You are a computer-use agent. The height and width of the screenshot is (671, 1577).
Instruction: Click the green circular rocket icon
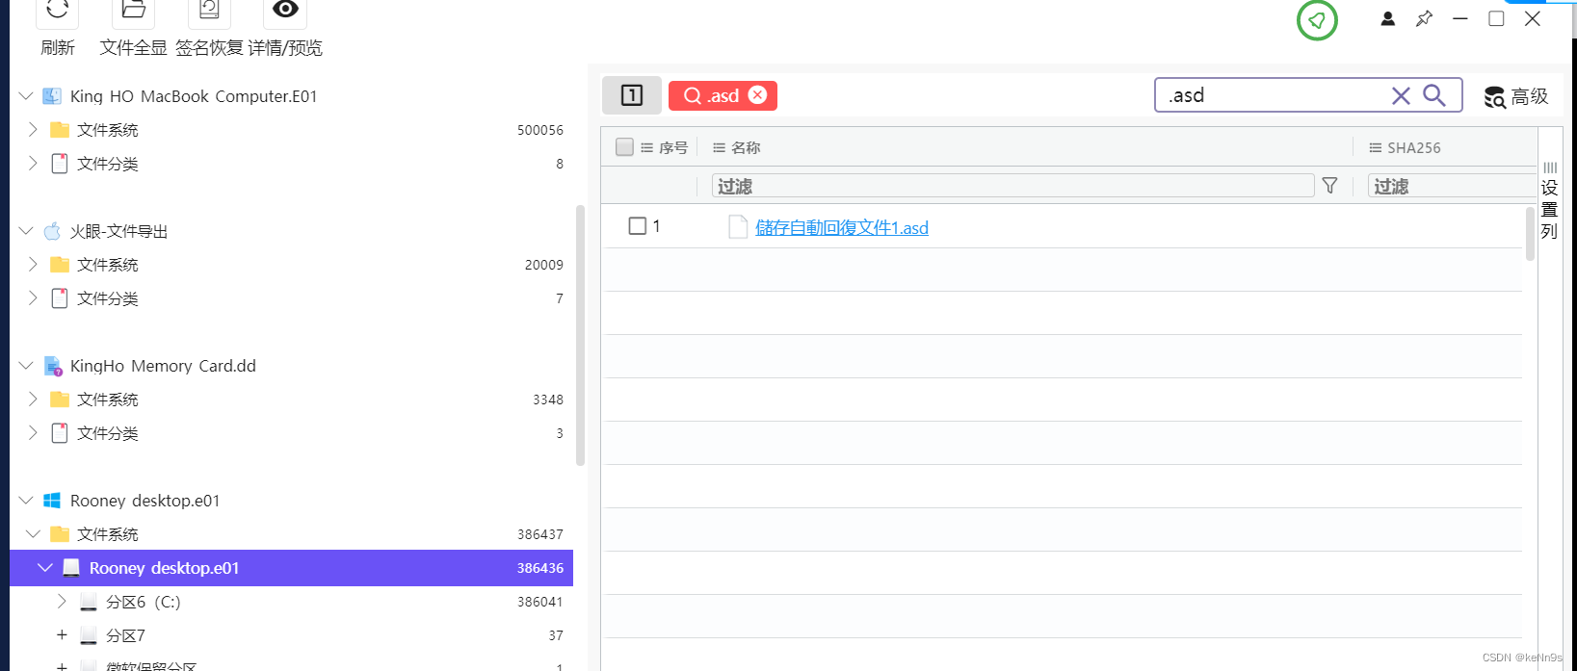(1317, 20)
